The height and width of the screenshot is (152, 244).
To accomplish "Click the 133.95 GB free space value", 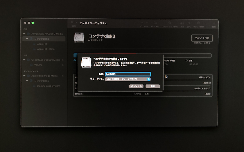I will click(193, 64).
